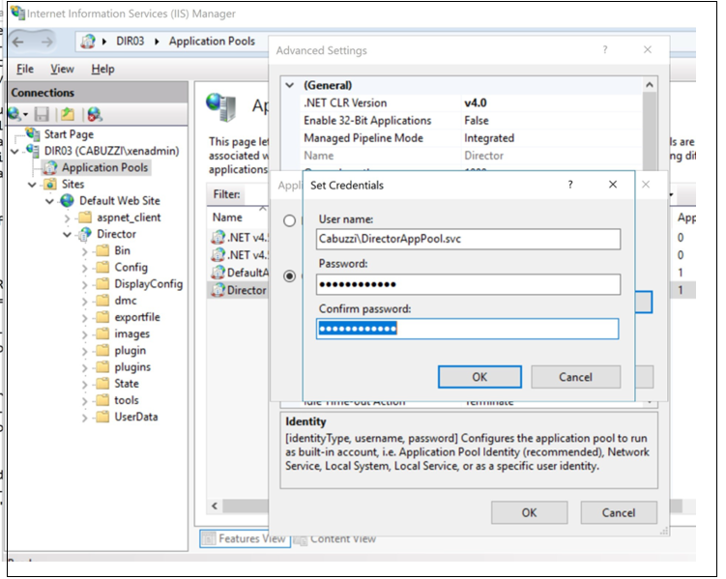Click the Delete Connection icon in Connections toolbar
The width and height of the screenshot is (726, 579).
94,114
